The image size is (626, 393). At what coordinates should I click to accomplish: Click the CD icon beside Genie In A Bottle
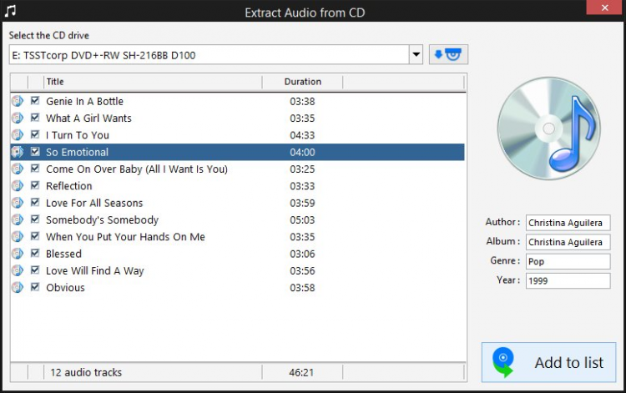[x=18, y=101]
